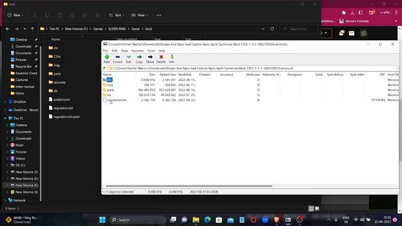Open the File menu in 7-Zip
The height and width of the screenshot is (226, 402).
click(106, 51)
